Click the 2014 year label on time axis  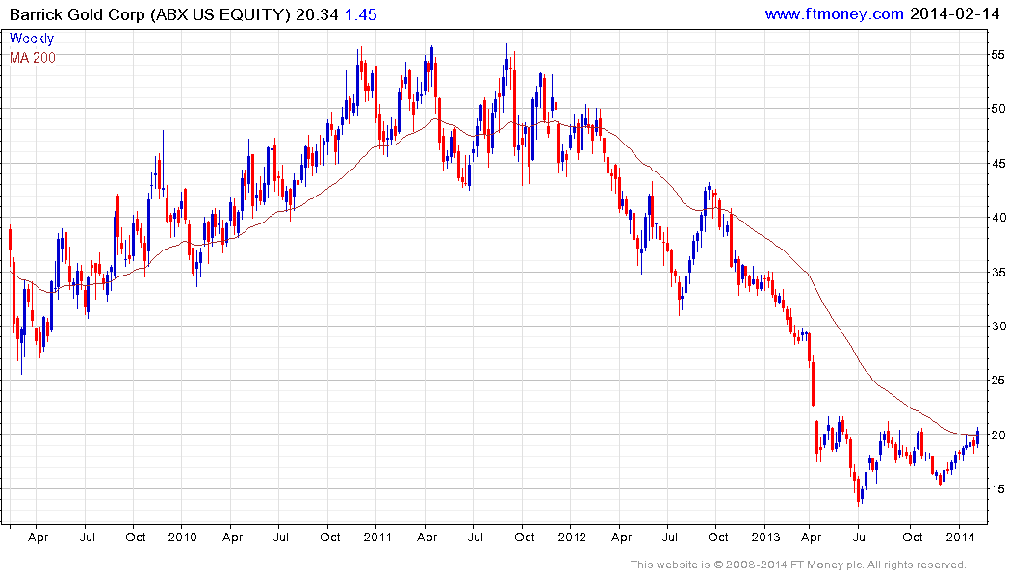(960, 537)
